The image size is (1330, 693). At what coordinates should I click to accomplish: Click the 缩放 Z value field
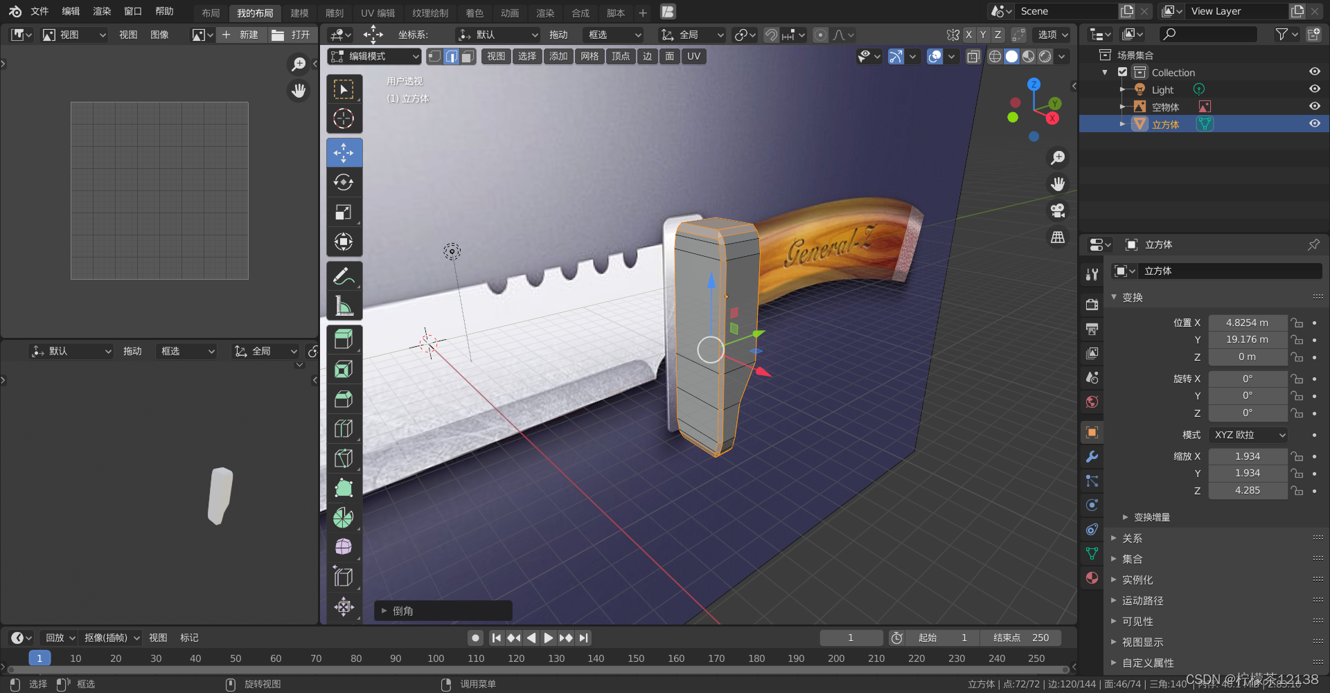click(x=1248, y=490)
